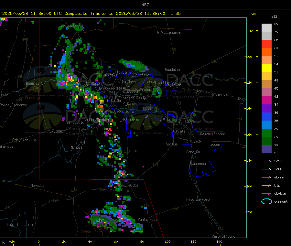Click the '140' x-axis tick label

[x=219, y=241]
